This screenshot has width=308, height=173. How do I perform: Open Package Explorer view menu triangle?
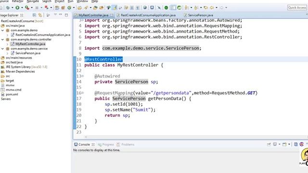point(55,14)
